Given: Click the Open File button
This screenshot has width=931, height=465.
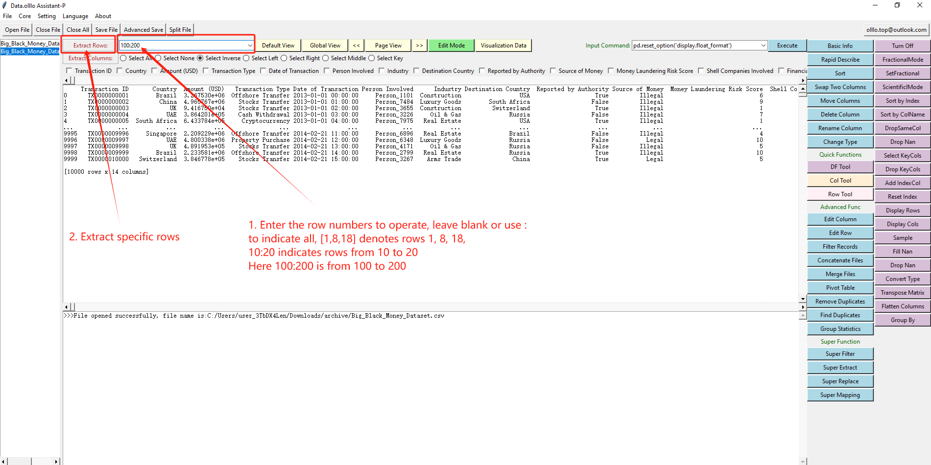Looking at the screenshot, I should 17,30.
